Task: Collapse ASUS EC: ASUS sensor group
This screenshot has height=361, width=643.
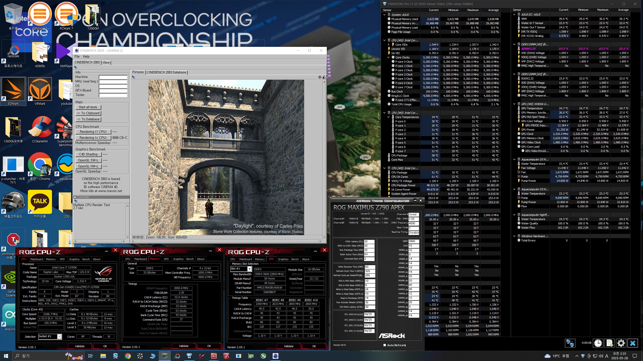Action: click(x=514, y=15)
